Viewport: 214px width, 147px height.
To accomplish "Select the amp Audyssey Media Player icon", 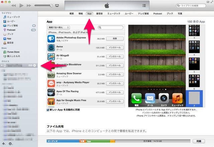I will tap(51, 84).
